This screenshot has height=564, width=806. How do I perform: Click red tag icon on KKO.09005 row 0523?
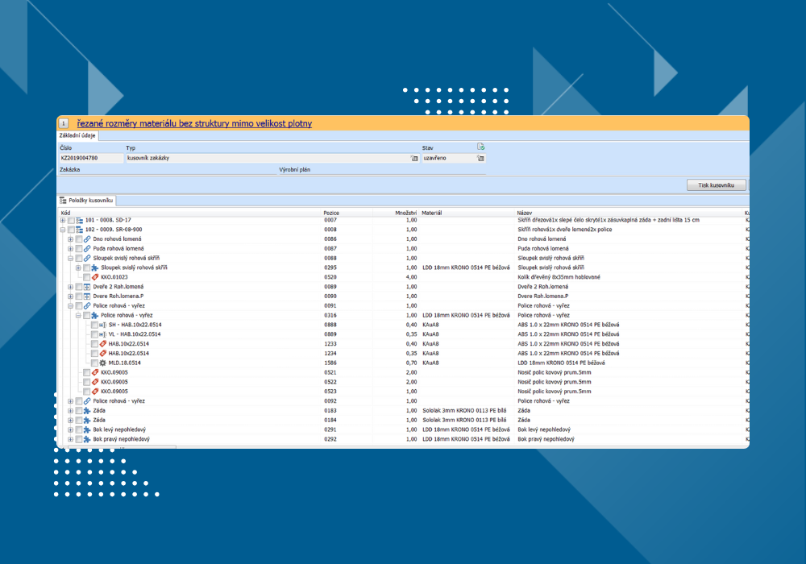[x=95, y=392]
